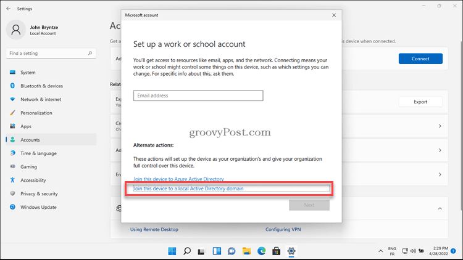The width and height of the screenshot is (463, 260).
Task: Open Chat from the taskbar
Action: [x=231, y=251]
